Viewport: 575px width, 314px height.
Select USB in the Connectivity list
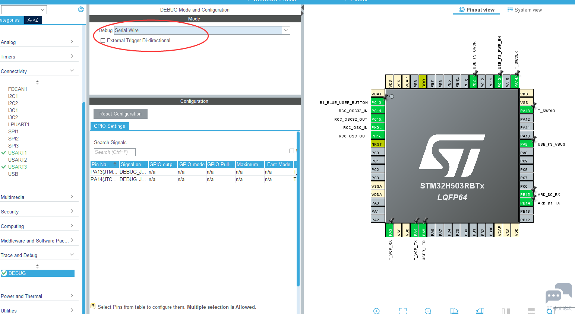tap(13, 174)
